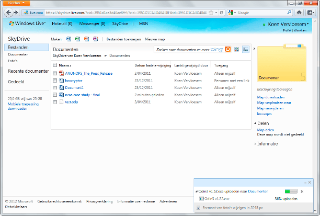This screenshot has width=320, height=216.
Task: Click Bestanden toevoegen
Action: (124, 39)
